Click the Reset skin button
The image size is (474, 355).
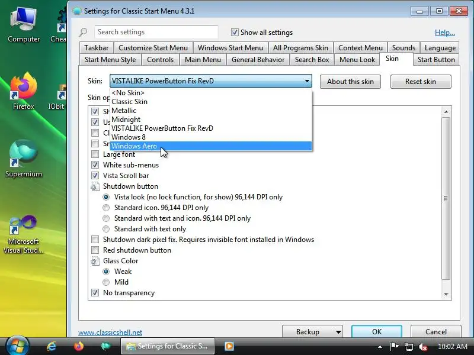coord(421,82)
